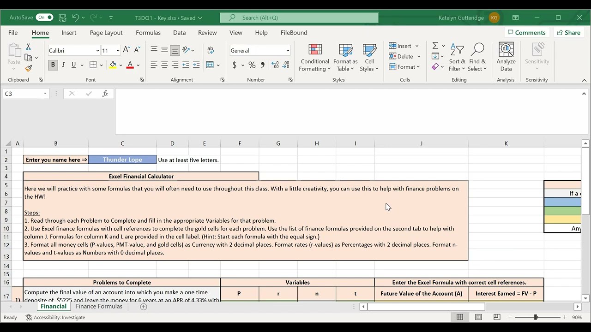Click the Copy icon
Viewport: 591px width, 332px height.
(28, 58)
